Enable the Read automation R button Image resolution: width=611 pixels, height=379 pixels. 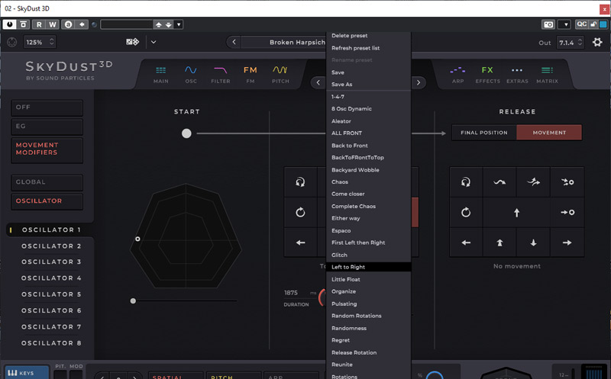(x=38, y=24)
